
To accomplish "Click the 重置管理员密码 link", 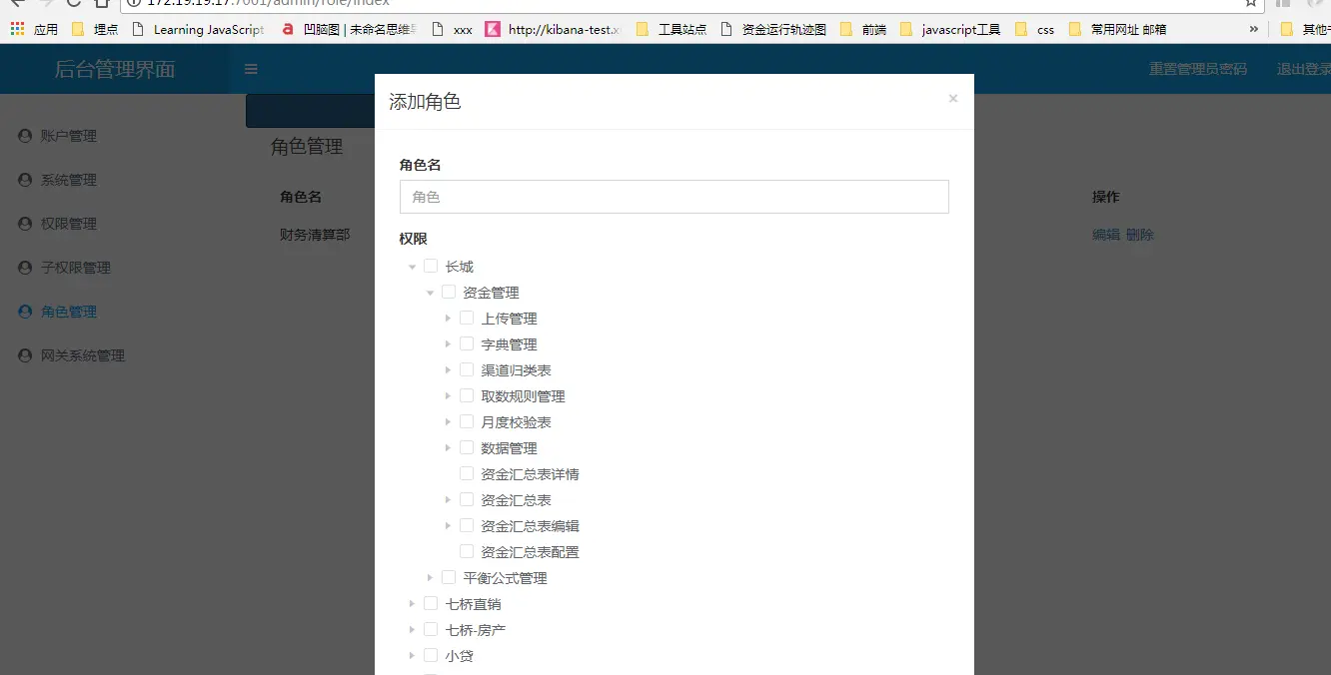I will [x=1198, y=69].
